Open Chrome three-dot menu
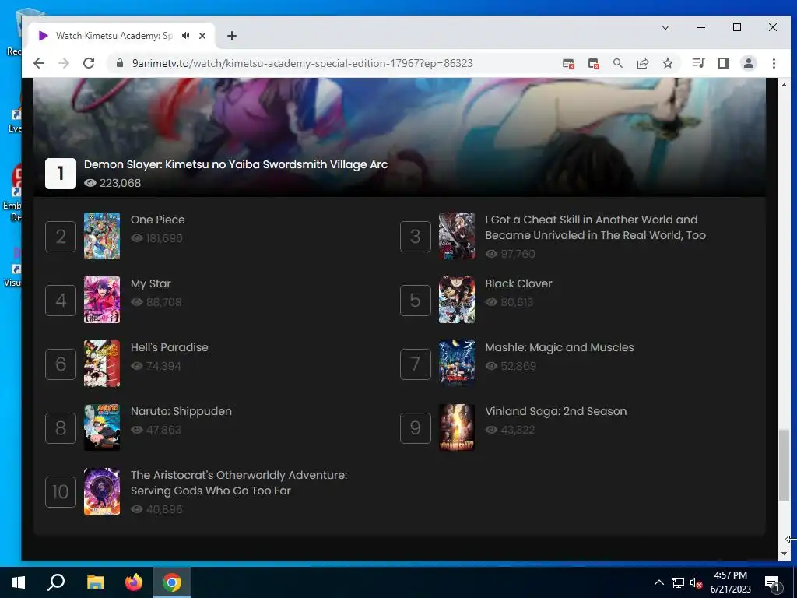Viewport: 797px width, 598px height. coord(774,63)
